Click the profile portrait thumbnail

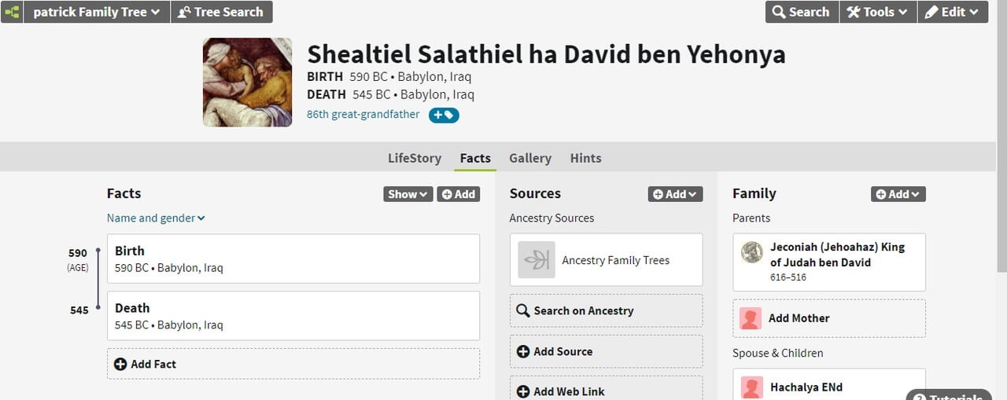[x=247, y=83]
